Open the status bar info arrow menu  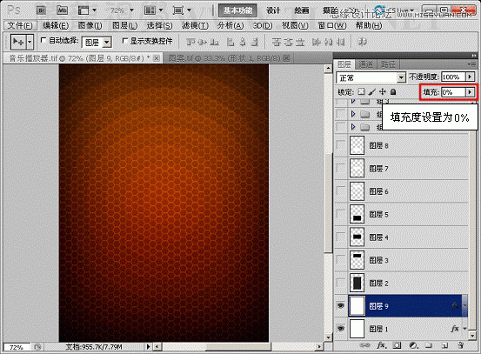148,347
